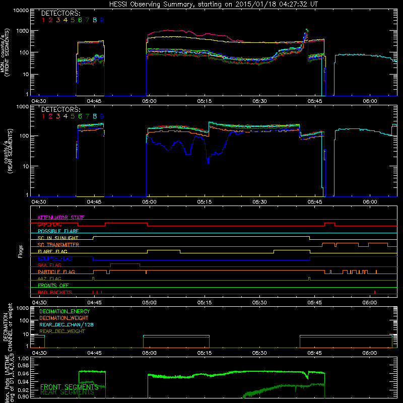403x403 pixels.
Task: Select the GAP_FLAG label
Action: coord(49,224)
